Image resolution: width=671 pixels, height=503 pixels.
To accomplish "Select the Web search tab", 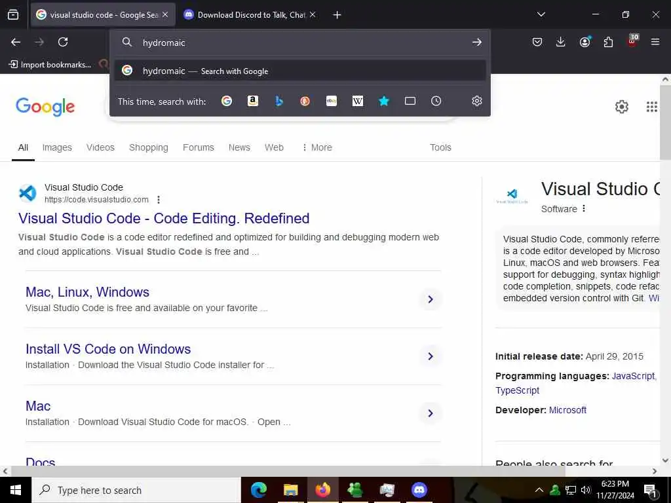I will click(274, 147).
